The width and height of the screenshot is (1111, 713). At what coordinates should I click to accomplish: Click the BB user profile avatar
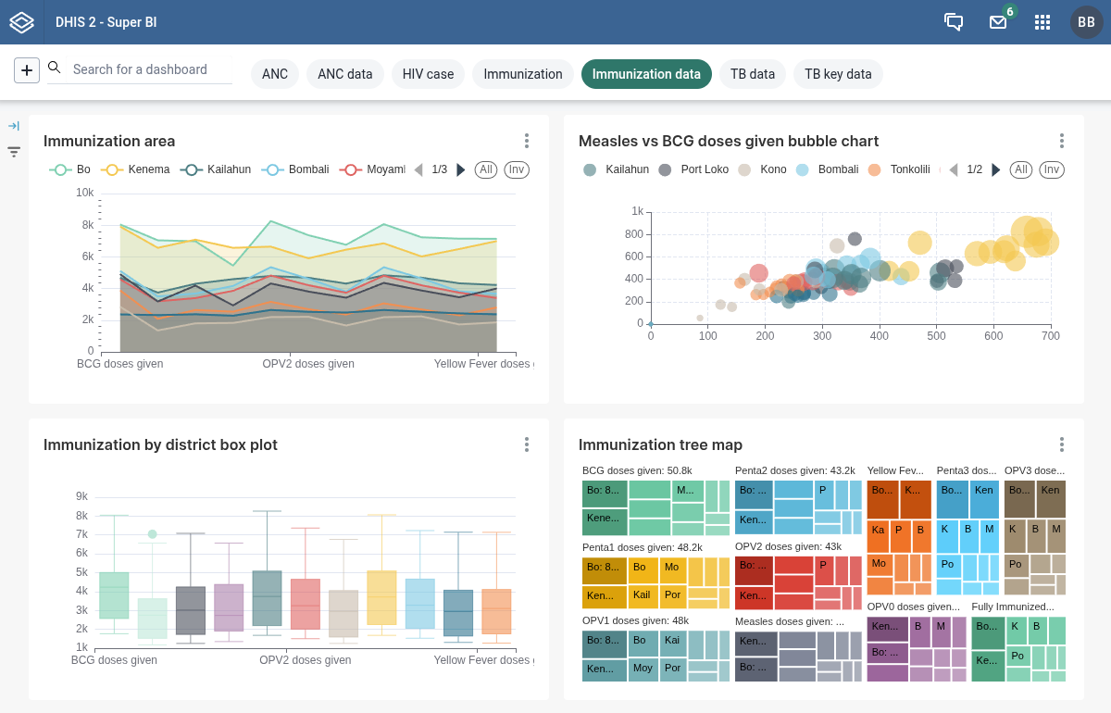1087,22
